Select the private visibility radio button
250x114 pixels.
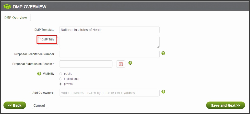tap(61, 84)
